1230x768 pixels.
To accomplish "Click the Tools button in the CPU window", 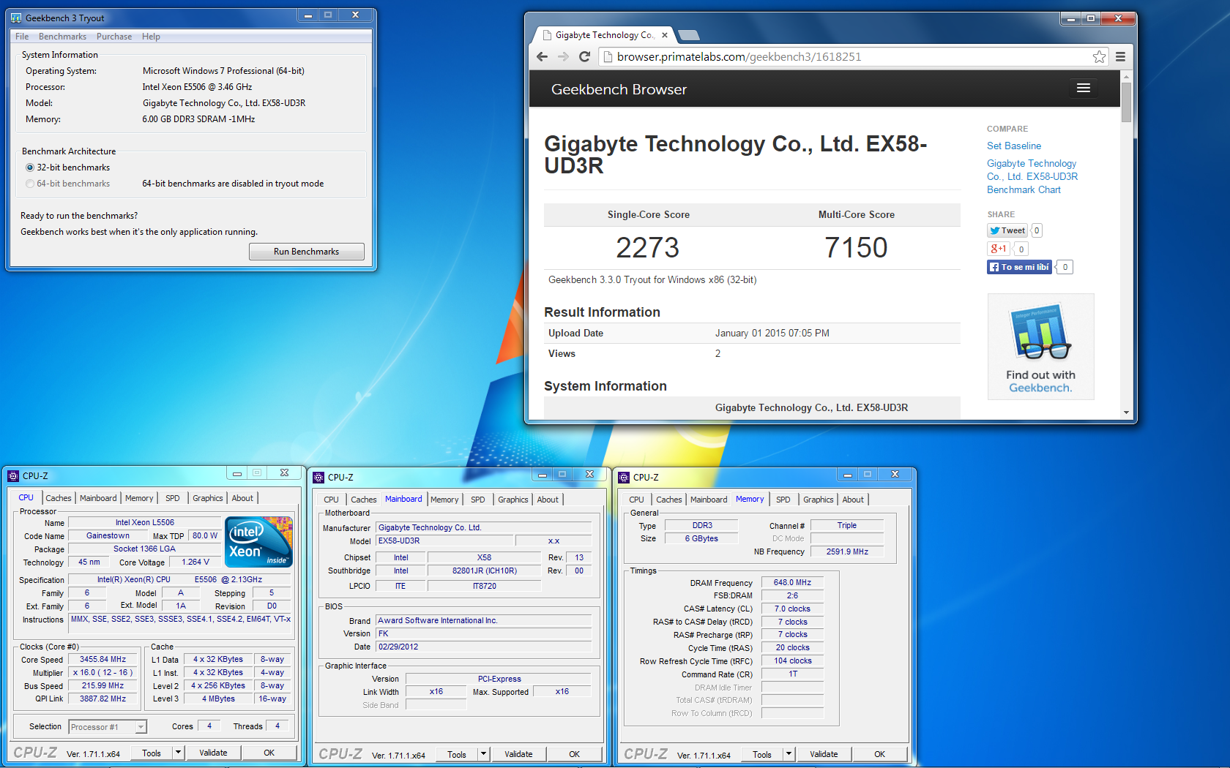I will (152, 753).
